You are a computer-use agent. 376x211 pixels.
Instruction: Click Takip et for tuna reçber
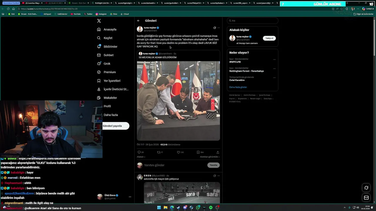click(269, 38)
